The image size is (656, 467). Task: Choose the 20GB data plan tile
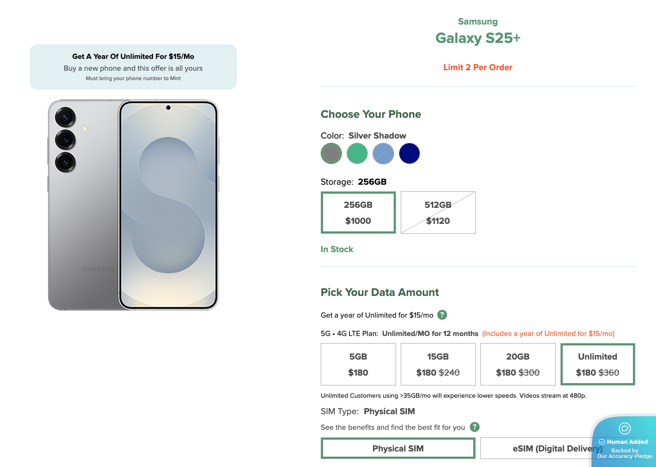[x=518, y=364]
